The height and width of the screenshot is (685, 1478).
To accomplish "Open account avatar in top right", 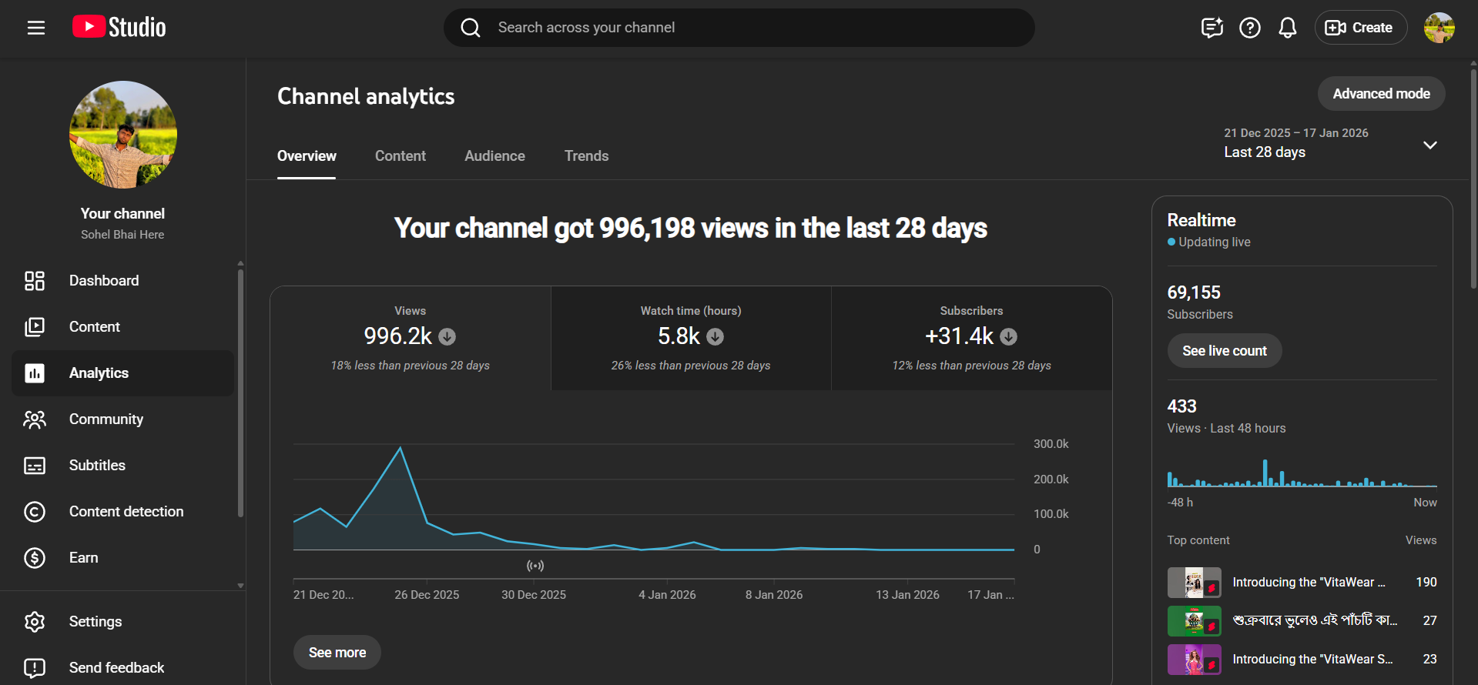I will click(1439, 28).
